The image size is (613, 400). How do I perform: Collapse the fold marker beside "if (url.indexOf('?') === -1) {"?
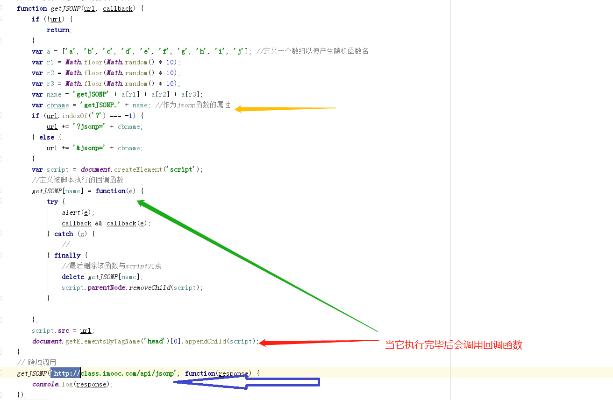coord(1,116)
